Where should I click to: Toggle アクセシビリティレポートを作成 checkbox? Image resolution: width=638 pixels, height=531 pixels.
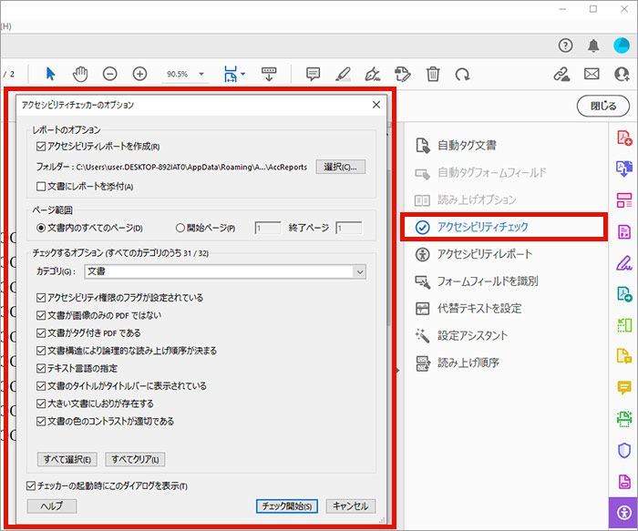pos(41,146)
